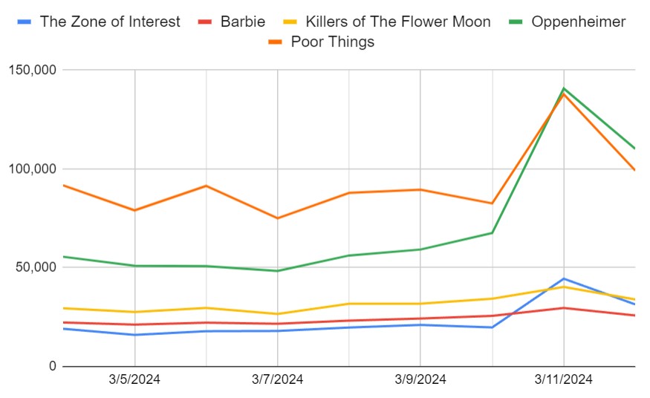Click the Oppenheimer peak on 3/11/2024
Image resolution: width=650 pixels, height=398 pixels.
coord(563,88)
